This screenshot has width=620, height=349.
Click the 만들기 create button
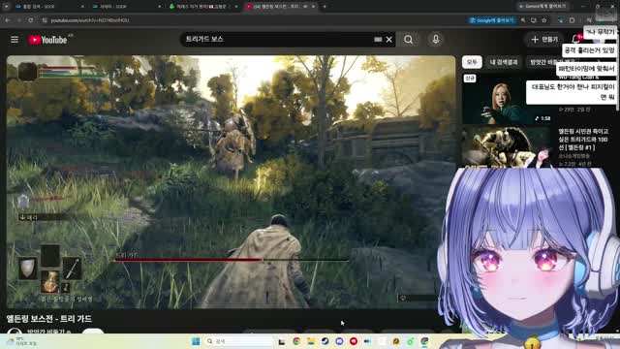tap(544, 39)
